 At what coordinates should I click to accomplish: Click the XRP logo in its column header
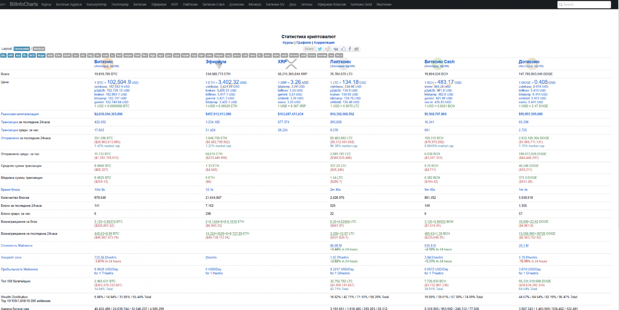(x=291, y=64)
